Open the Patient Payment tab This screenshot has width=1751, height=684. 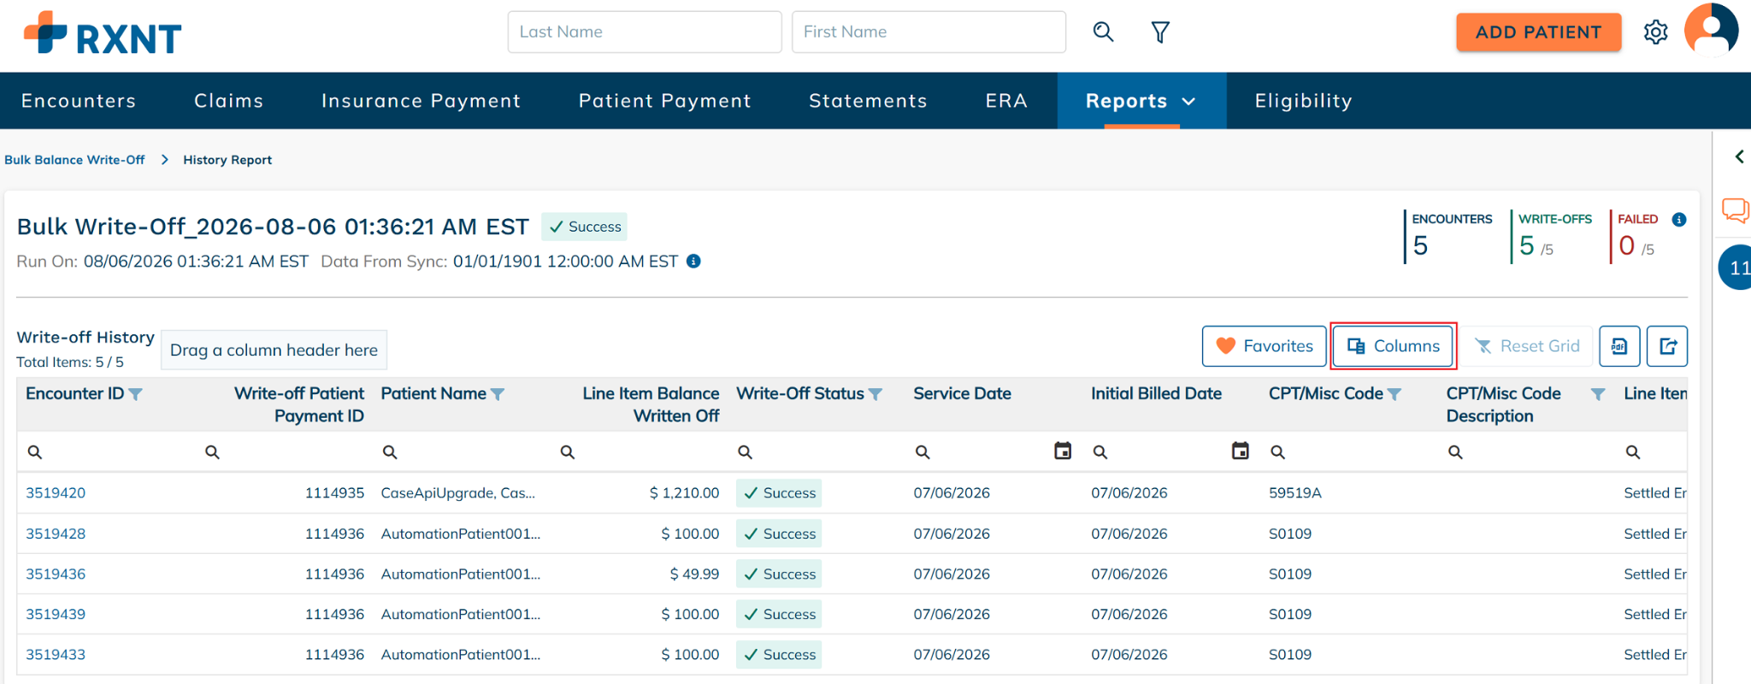[664, 101]
